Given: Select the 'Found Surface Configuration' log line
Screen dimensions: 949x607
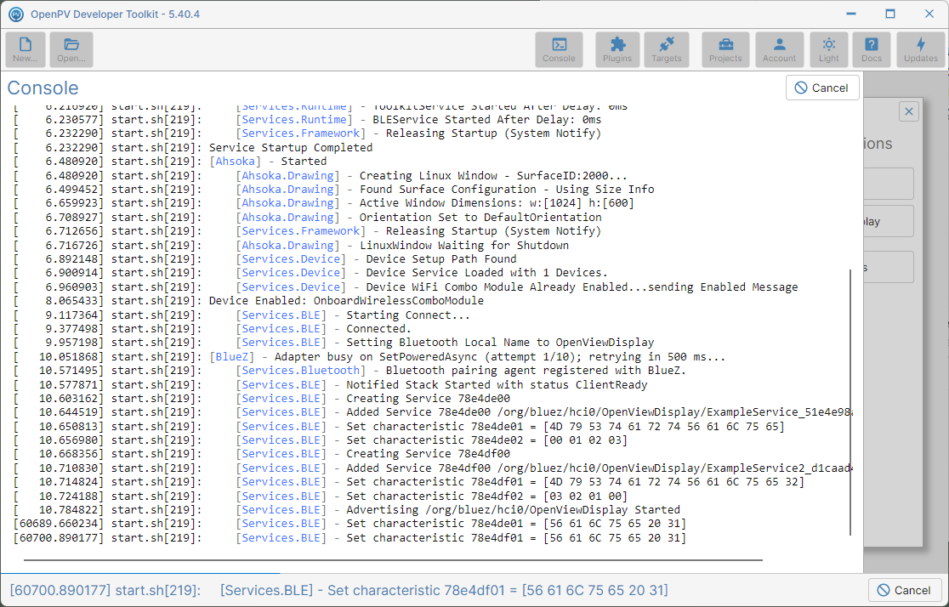Looking at the screenshot, I should (334, 190).
